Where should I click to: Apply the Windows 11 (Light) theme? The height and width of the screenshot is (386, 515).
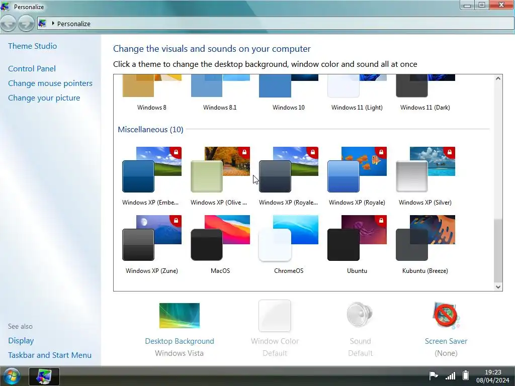coord(357,86)
